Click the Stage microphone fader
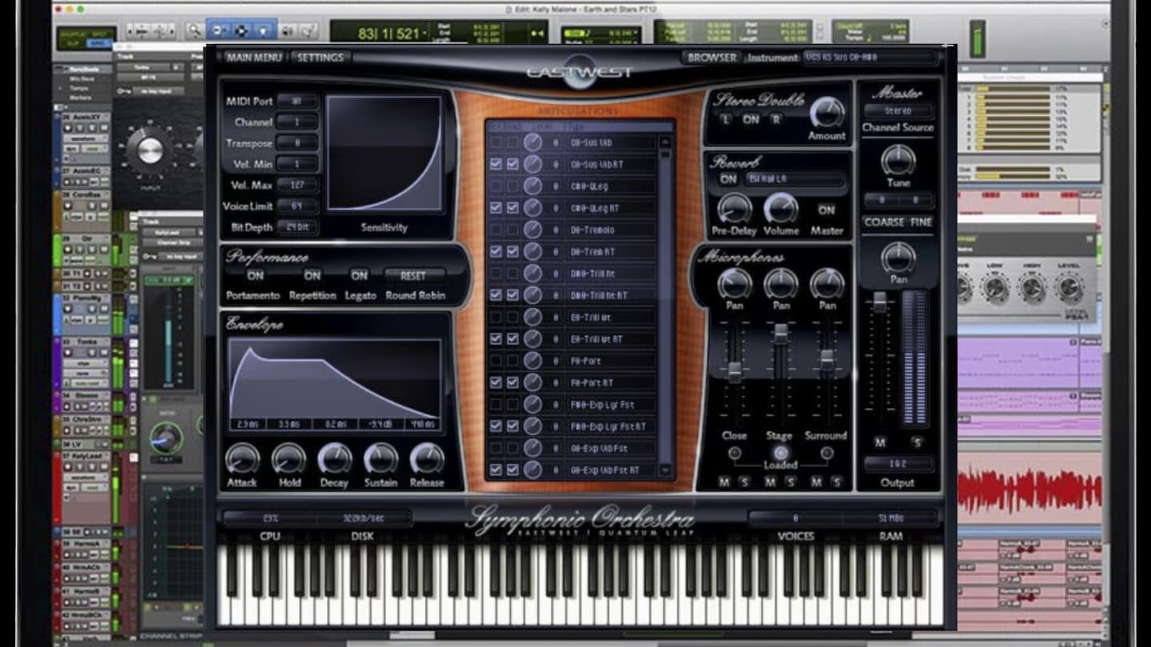This screenshot has width=1151, height=647. pos(780,334)
